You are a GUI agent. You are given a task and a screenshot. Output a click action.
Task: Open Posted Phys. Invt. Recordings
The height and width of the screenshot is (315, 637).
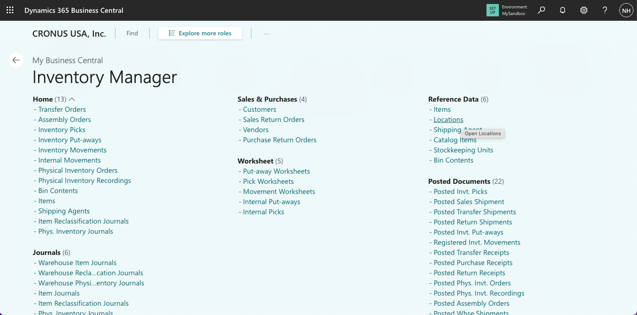tap(479, 293)
